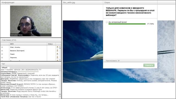Click the user icon in Людмила's row

coord(57,57)
